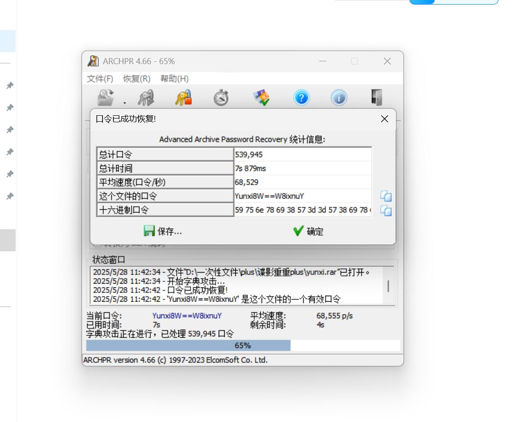Open help via blue question-mark icon
Image resolution: width=526 pixels, height=422 pixels.
pos(302,98)
